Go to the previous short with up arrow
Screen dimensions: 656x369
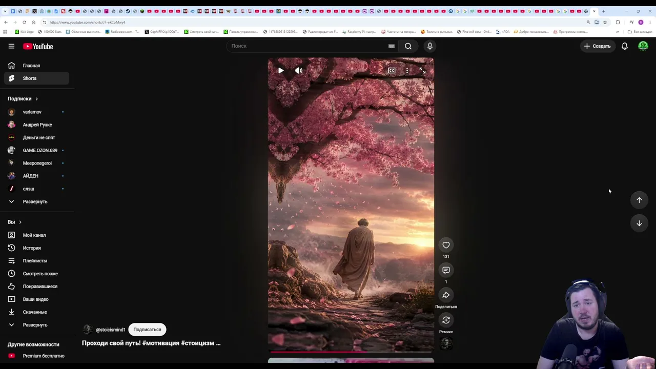point(639,200)
